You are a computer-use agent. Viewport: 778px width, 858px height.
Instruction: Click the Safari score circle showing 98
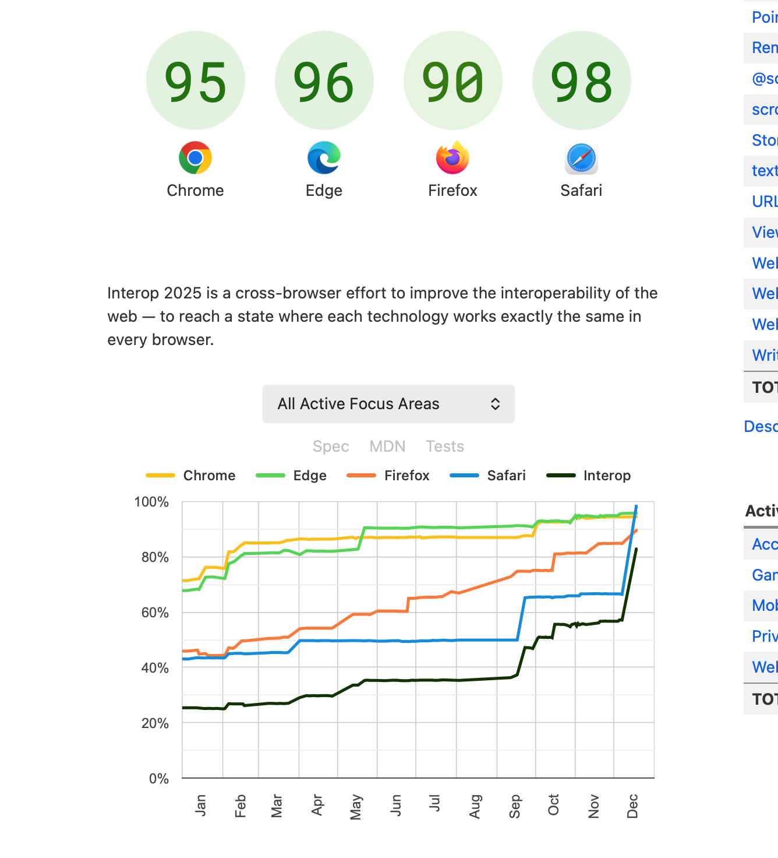(581, 81)
